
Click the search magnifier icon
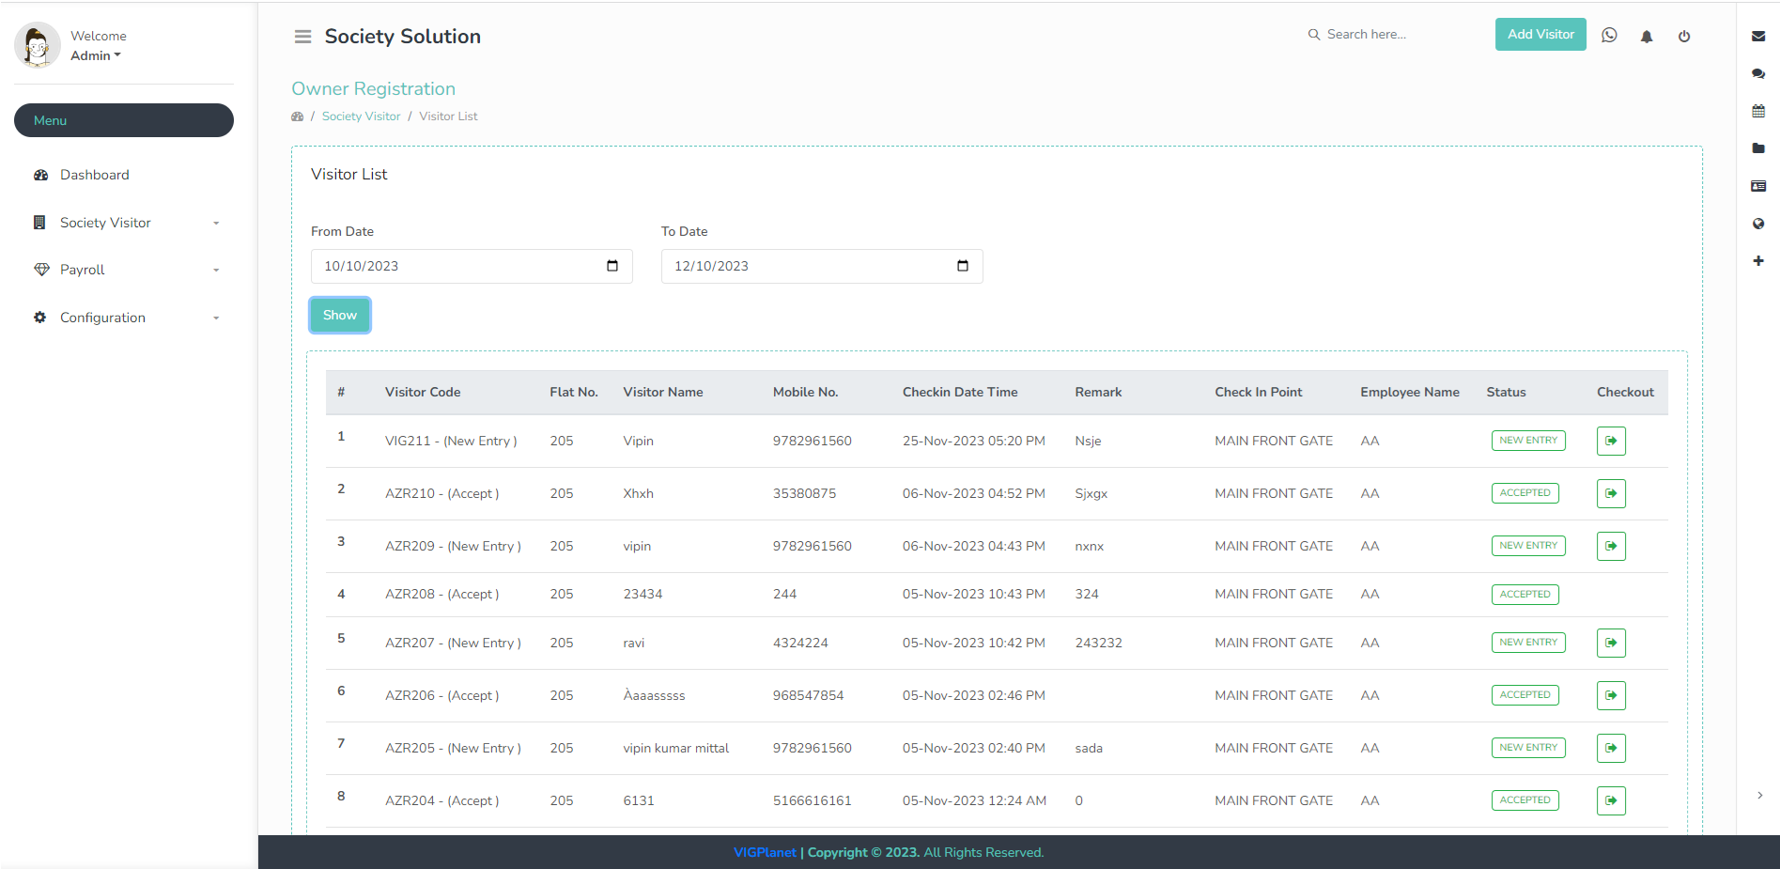click(1314, 35)
